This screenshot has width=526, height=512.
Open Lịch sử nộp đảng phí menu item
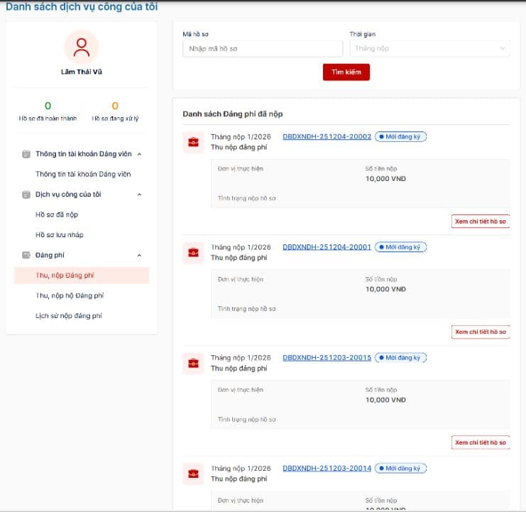(69, 316)
